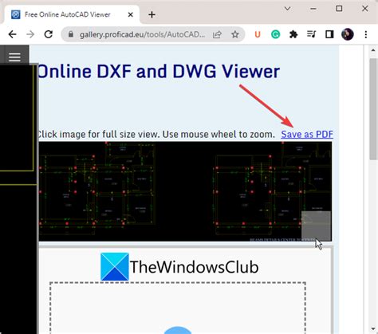Bookmark this page with the star icon
Viewport: 378px width, 334px height.
[235, 34]
